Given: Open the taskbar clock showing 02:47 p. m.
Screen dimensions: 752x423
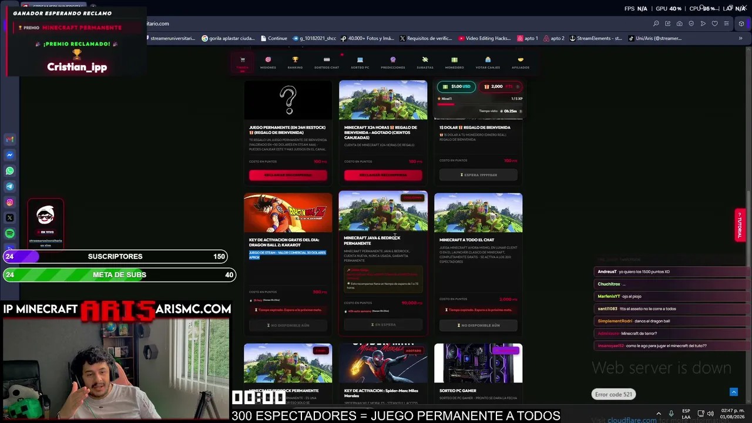Looking at the screenshot, I should (x=733, y=414).
